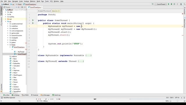This screenshot has height=105, width=186.
Task: Open Project Structure from the top toolbar
Action: click(181, 4)
